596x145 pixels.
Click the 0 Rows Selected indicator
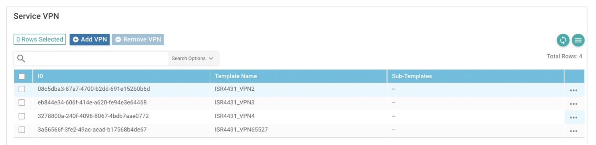[x=40, y=40]
